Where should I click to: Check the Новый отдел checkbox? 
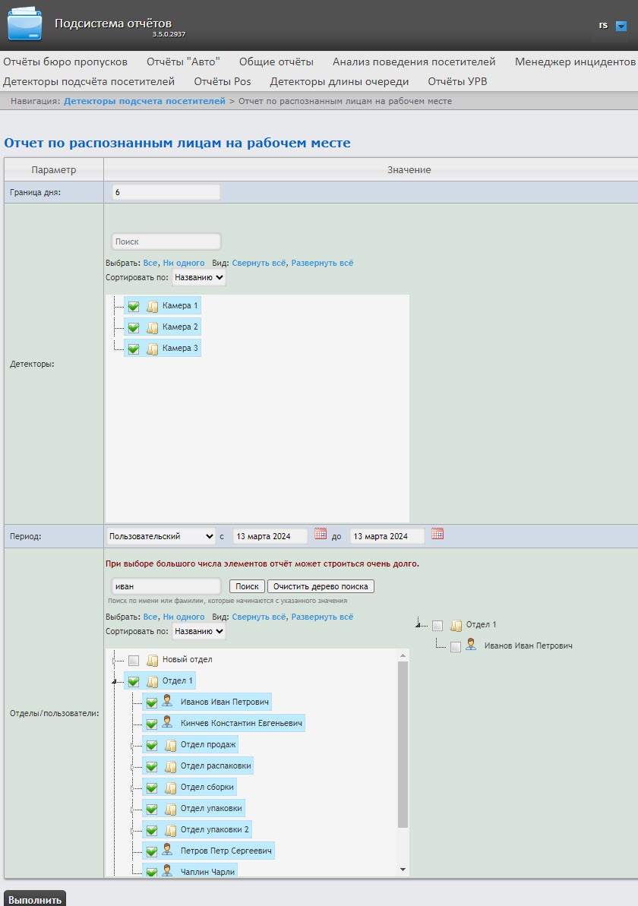coord(134,660)
